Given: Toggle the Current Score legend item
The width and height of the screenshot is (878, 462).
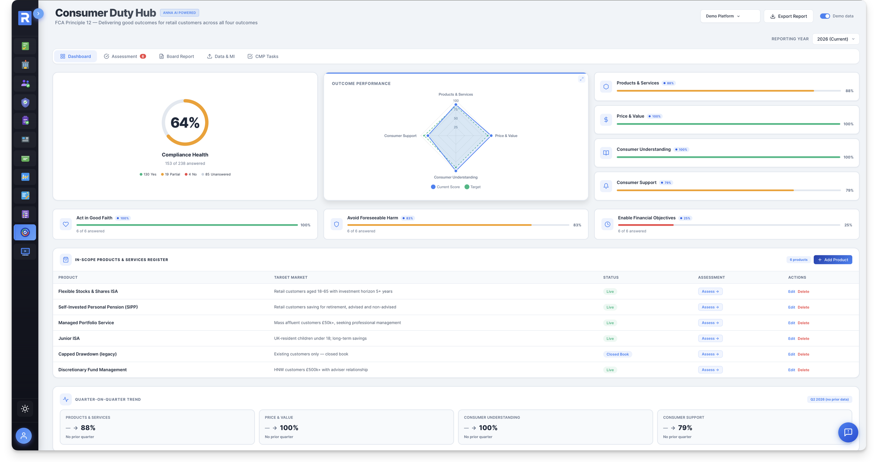Looking at the screenshot, I should 445,187.
